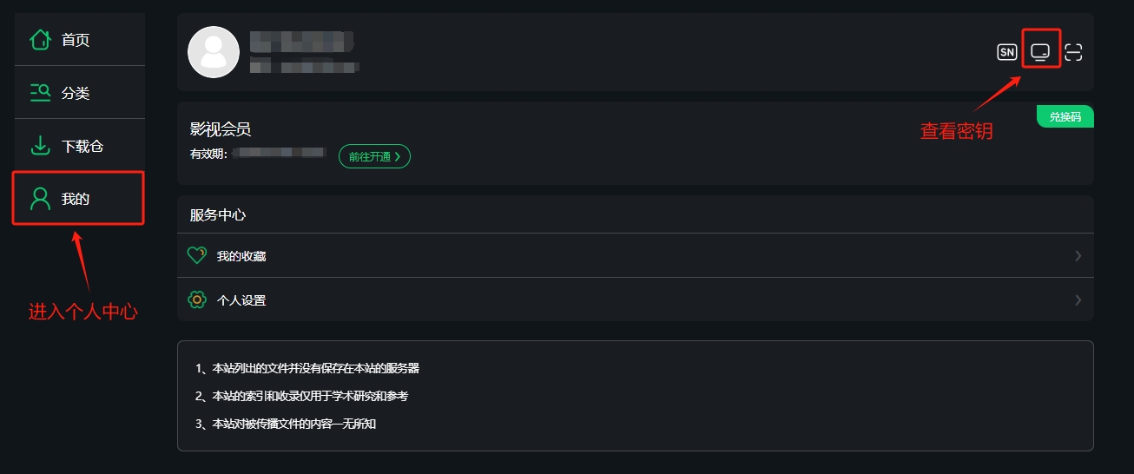Click the 分类 search-list icon
The height and width of the screenshot is (474, 1134).
40,93
